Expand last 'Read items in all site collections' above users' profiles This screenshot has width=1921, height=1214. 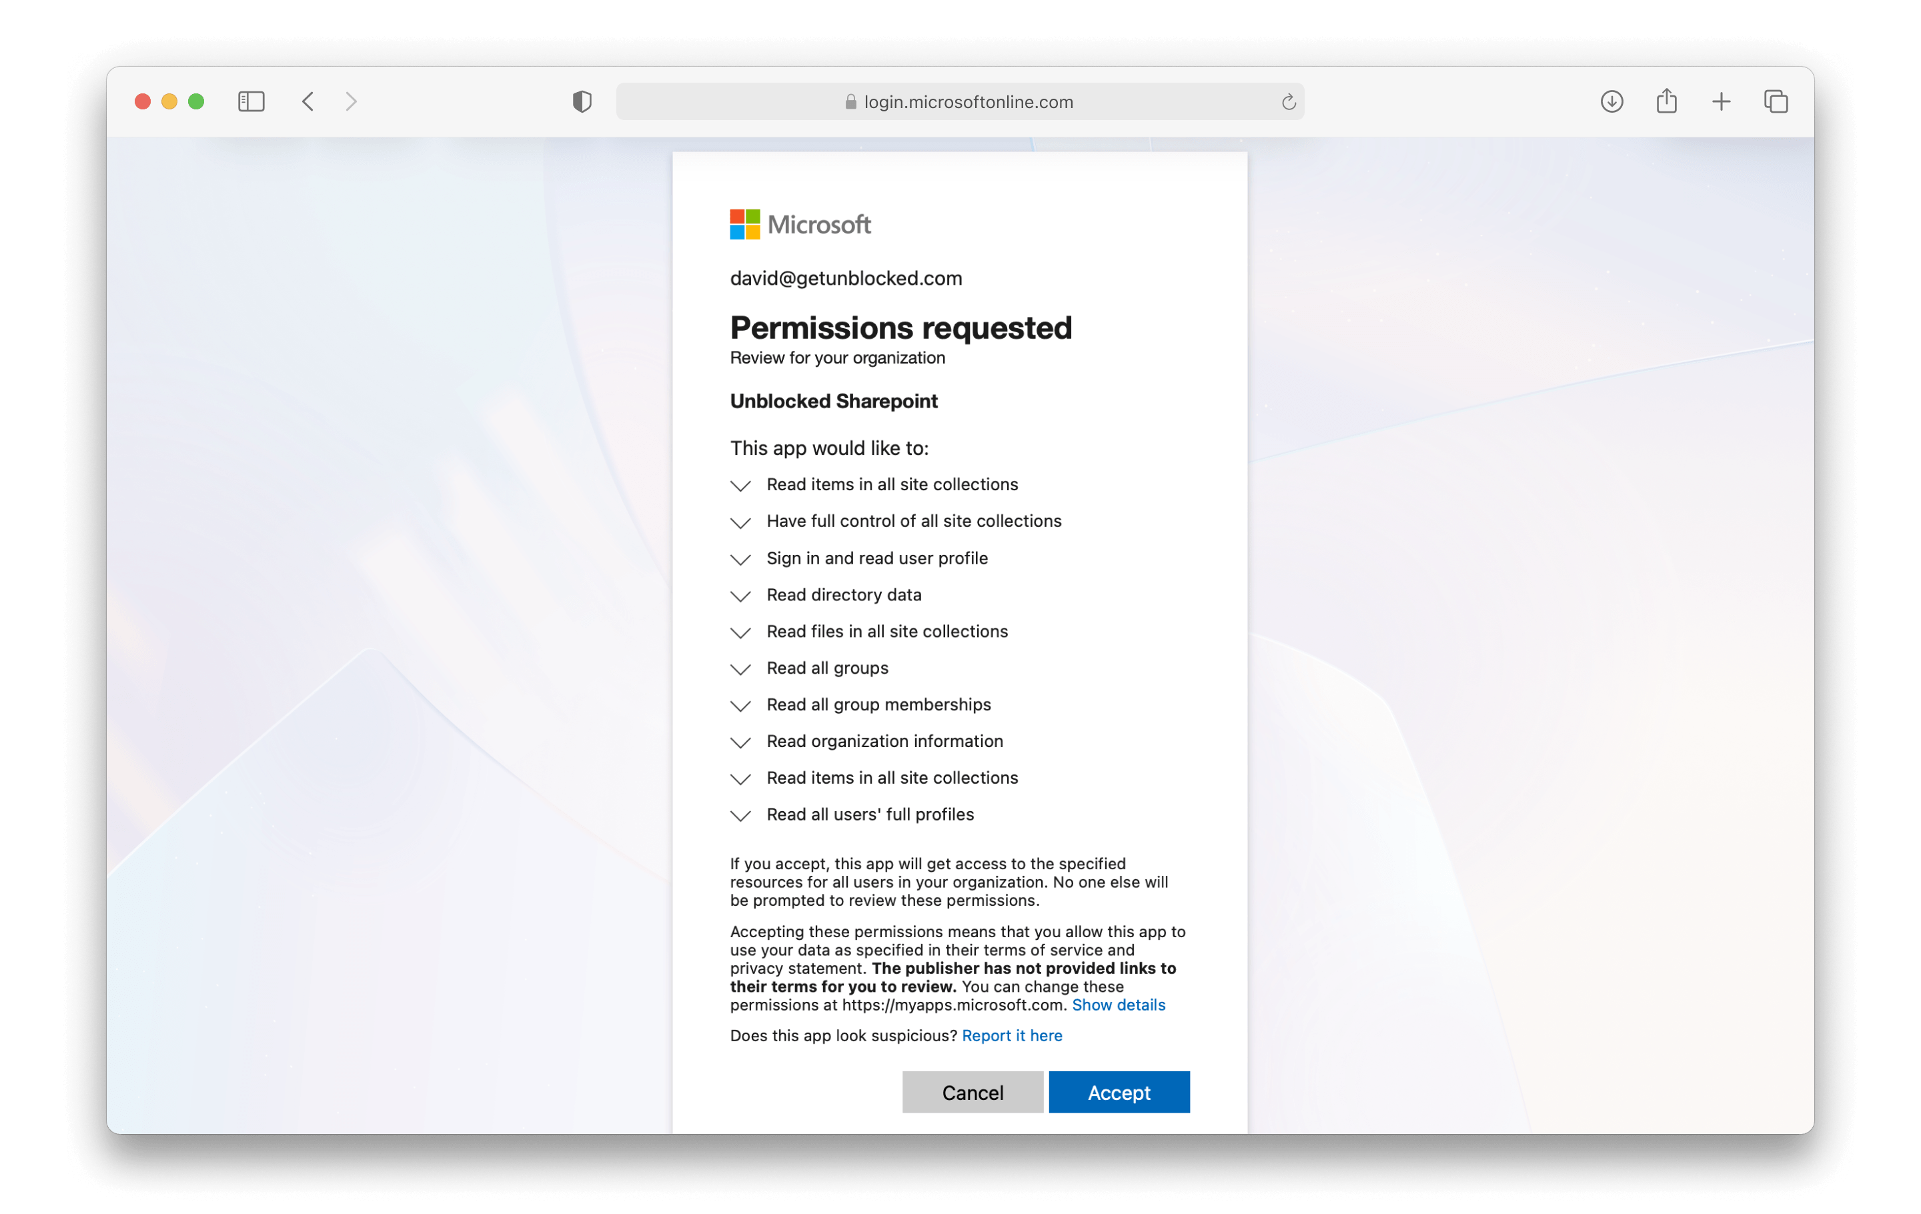tap(740, 778)
